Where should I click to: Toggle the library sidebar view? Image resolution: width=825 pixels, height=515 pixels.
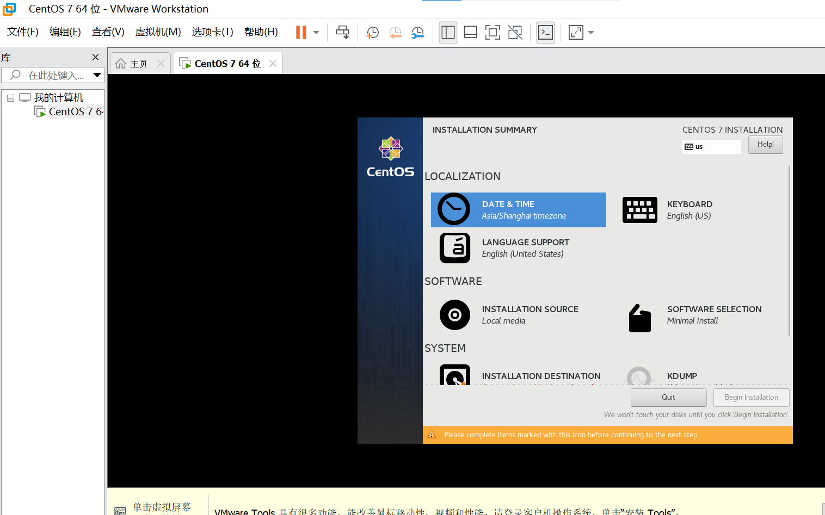coord(448,33)
